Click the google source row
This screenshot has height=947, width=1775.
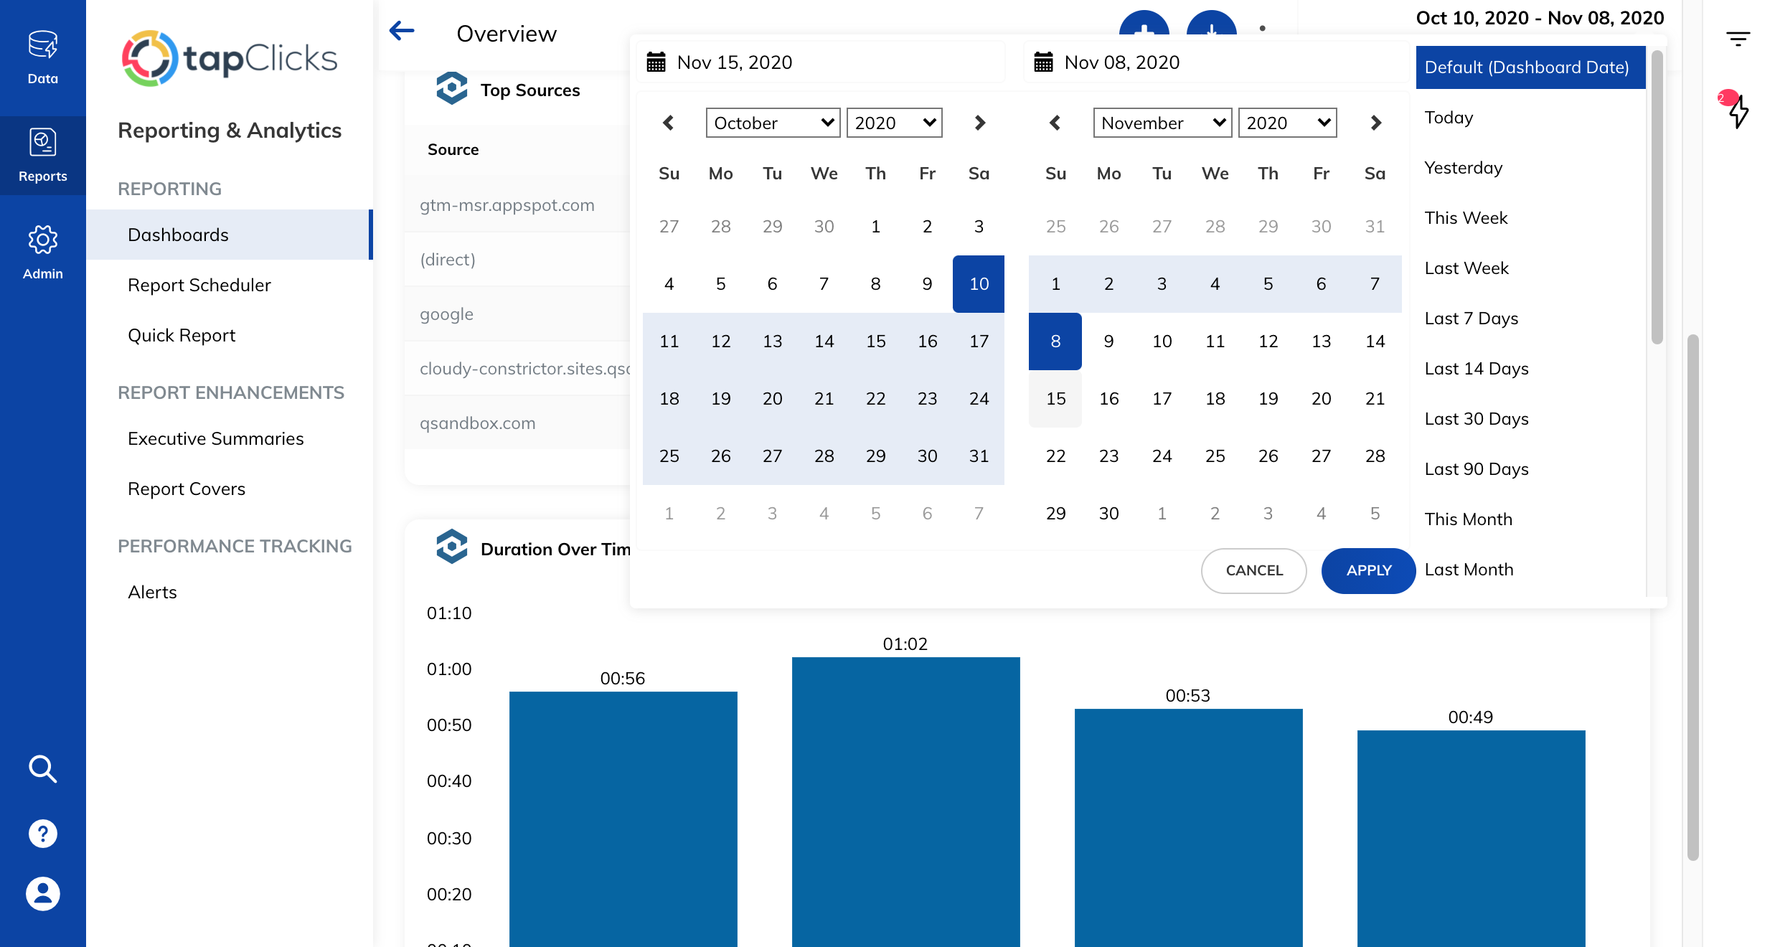(517, 314)
